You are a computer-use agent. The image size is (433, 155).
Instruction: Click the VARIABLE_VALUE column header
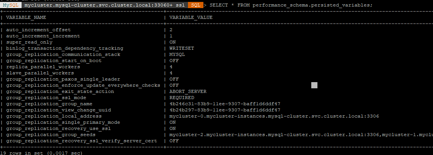pyautogui.click(x=191, y=17)
